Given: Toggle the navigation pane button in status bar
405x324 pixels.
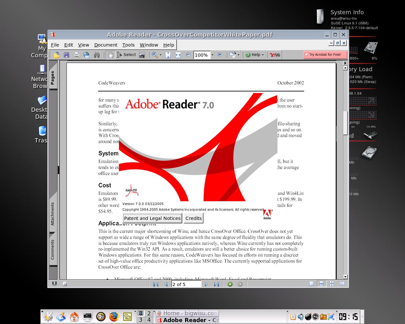Looking at the screenshot, I should click(x=54, y=284).
